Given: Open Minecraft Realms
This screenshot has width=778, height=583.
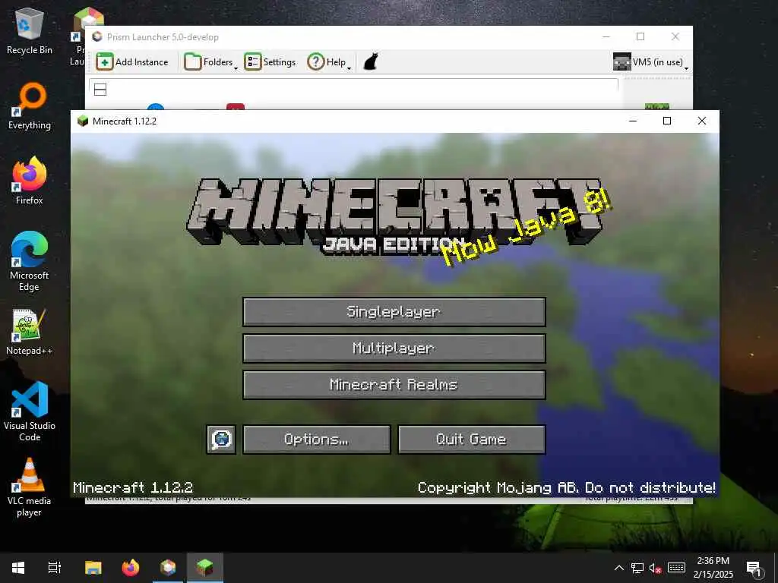Looking at the screenshot, I should [394, 385].
